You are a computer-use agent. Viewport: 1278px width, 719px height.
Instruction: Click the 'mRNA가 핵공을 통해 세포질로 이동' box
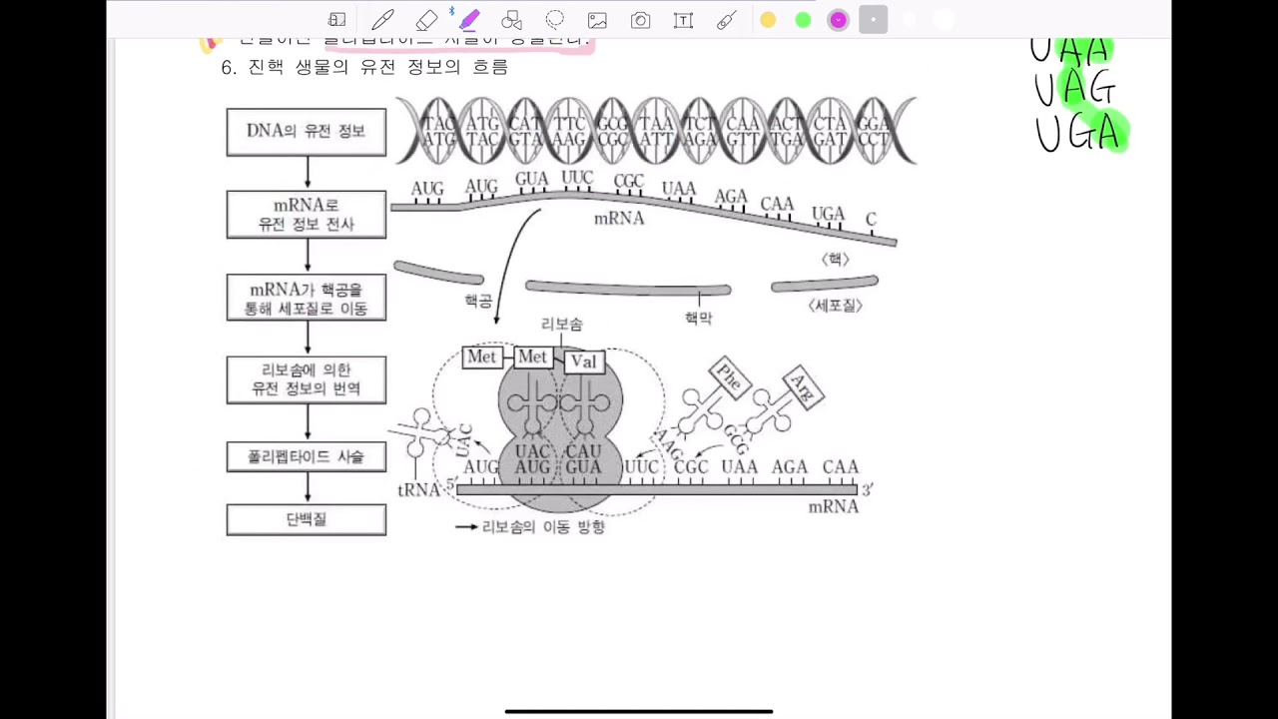(307, 298)
